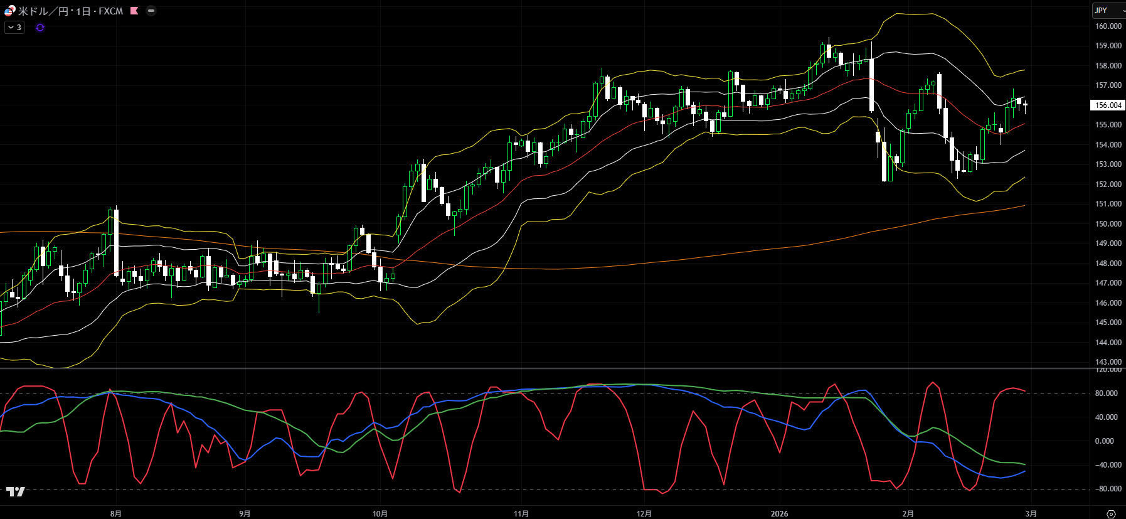Viewport: 1126px width, 519px height.
Task: Click the 80.000 level on oscillator scale
Action: coord(1106,393)
